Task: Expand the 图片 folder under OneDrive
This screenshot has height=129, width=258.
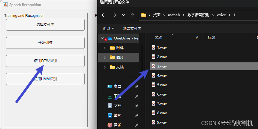Action: click(105, 58)
